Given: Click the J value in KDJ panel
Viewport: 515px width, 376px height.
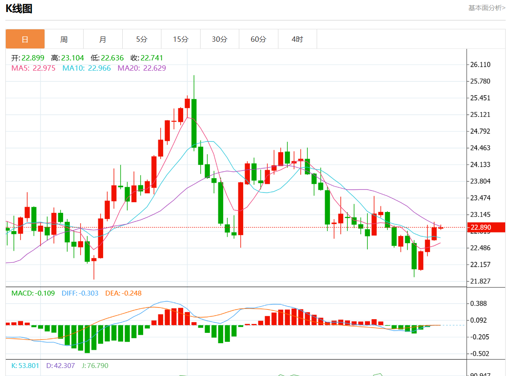Looking at the screenshot, I should tap(95, 366).
